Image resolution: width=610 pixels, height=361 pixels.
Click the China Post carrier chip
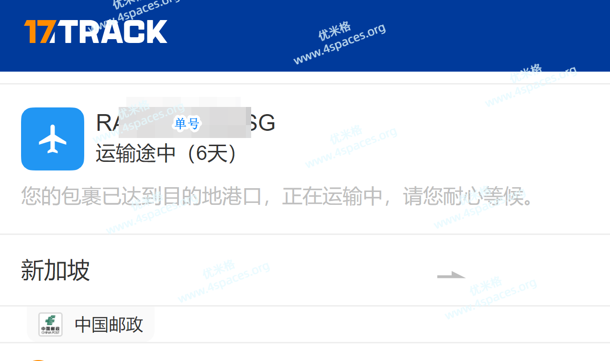pyautogui.click(x=91, y=325)
